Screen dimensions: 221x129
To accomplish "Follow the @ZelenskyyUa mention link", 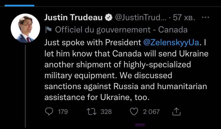I will 171,43.
